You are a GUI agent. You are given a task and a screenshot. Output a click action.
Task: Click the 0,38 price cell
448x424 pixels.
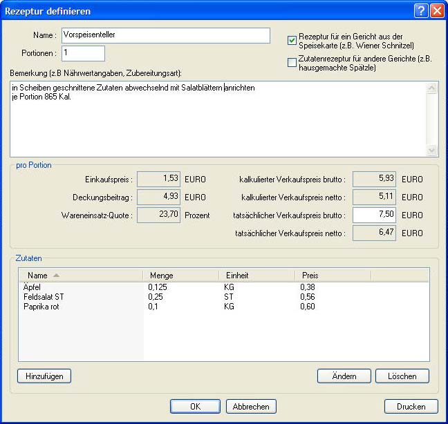pyautogui.click(x=308, y=287)
